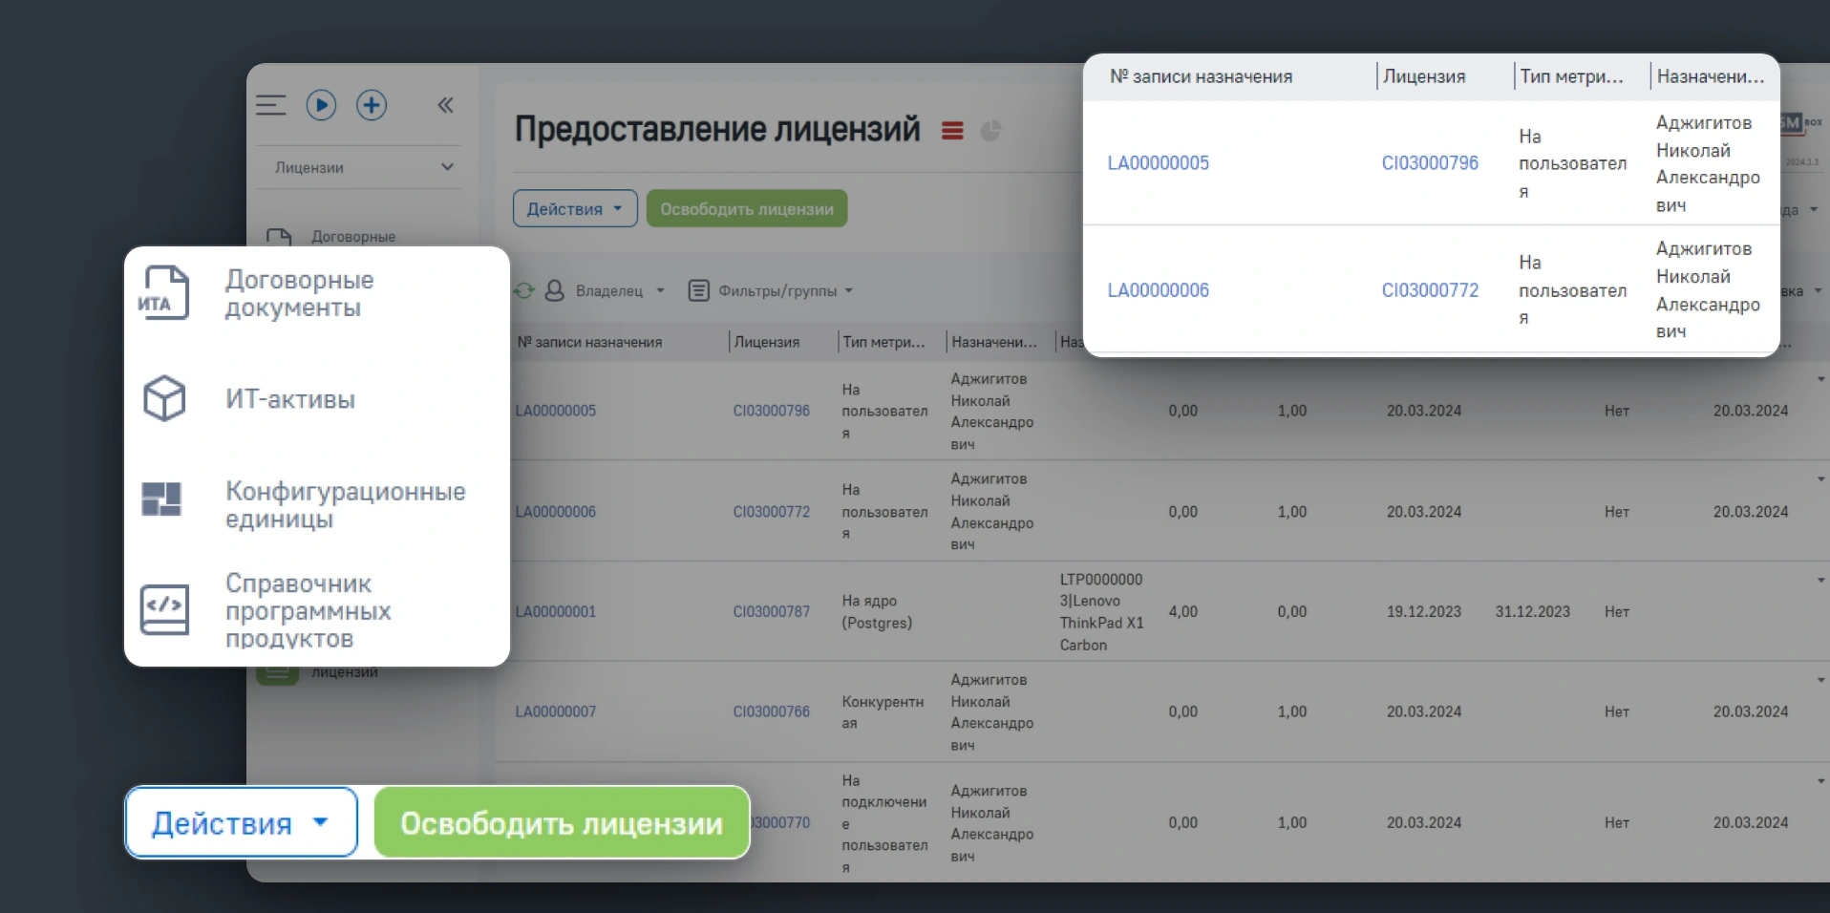Sort by № записи назначения zoomed header
Screen dimensions: 1830x913
[1201, 76]
